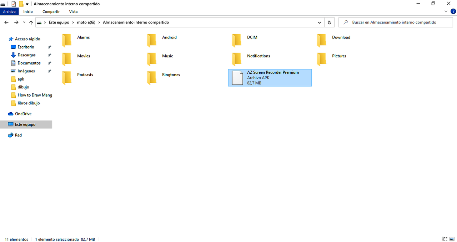The width and height of the screenshot is (457, 242).
Task: Click moto e(6i) in the address breadcrumb
Action: point(86,22)
